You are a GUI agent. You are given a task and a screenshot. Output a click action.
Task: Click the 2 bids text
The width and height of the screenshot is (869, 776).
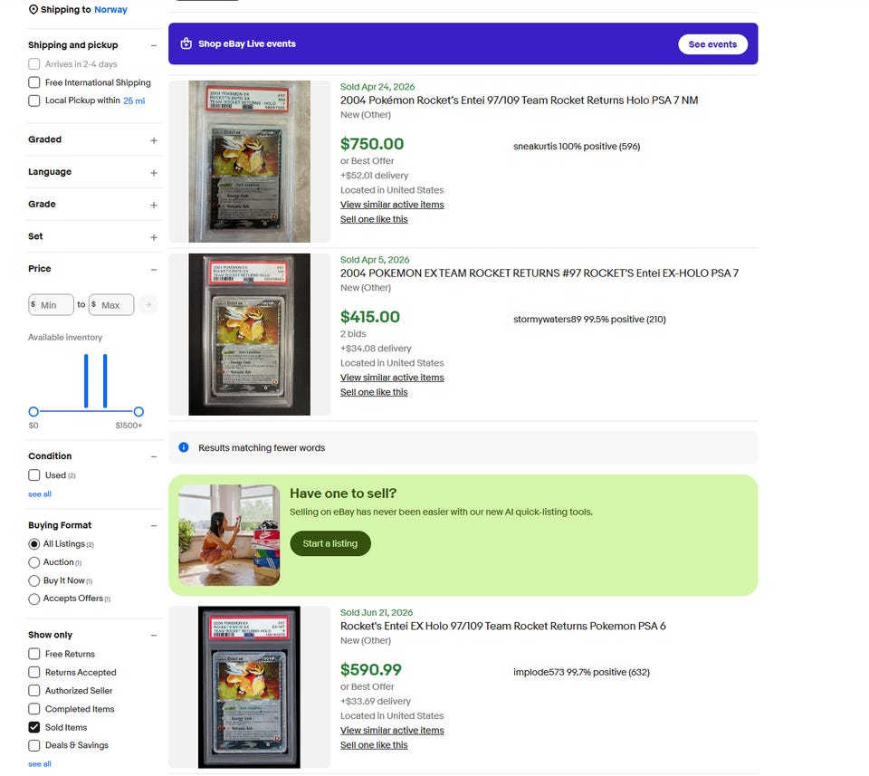tap(353, 334)
